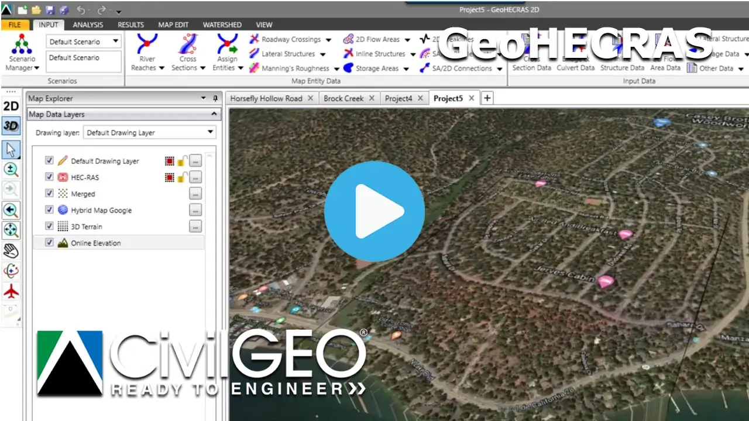The width and height of the screenshot is (749, 421).
Task: Hide the Hybrid Map Google layer
Action: click(49, 210)
